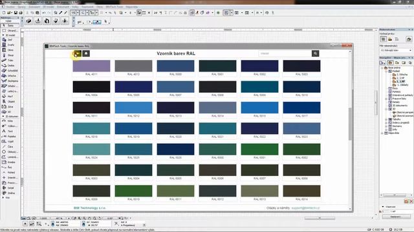Focus the search field in Vzorník barev RAL
The width and height of the screenshot is (414, 232).
click(285, 53)
